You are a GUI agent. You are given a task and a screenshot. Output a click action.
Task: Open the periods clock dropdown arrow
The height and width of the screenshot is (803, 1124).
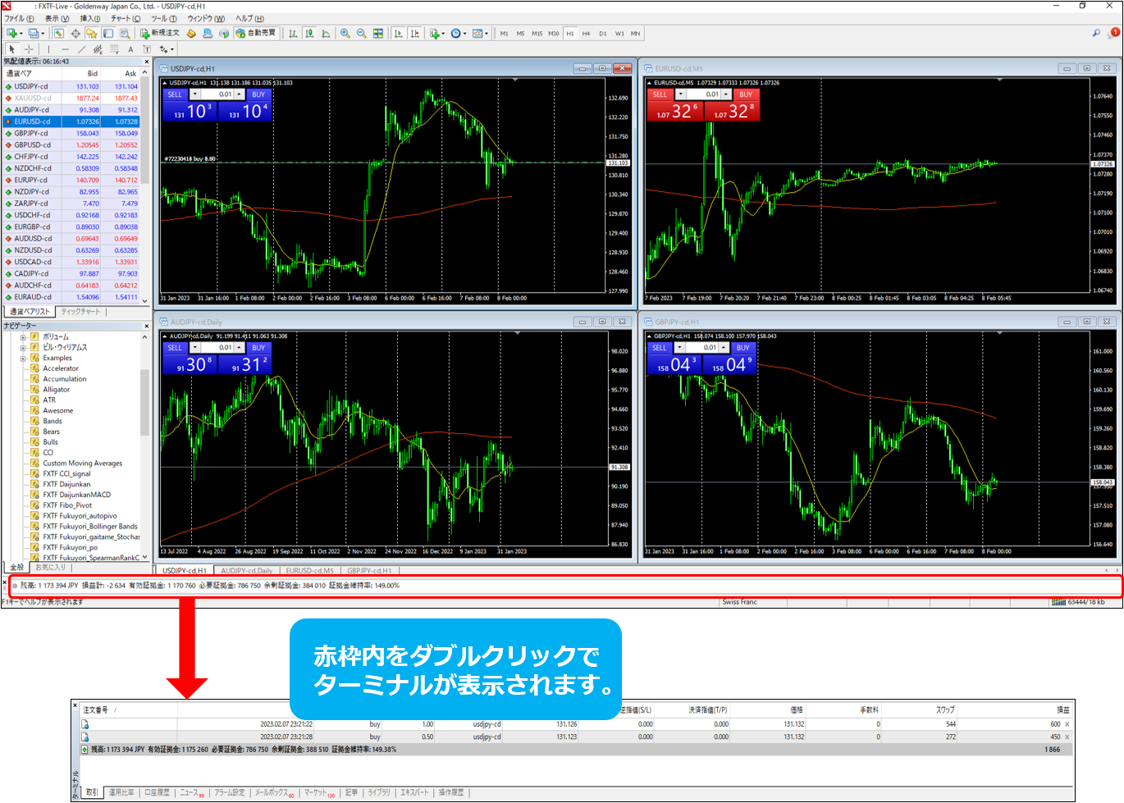[x=464, y=34]
